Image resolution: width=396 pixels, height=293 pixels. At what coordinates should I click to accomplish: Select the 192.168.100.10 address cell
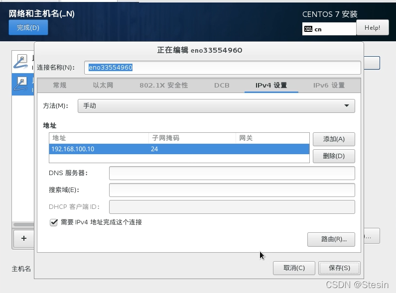click(x=99, y=149)
